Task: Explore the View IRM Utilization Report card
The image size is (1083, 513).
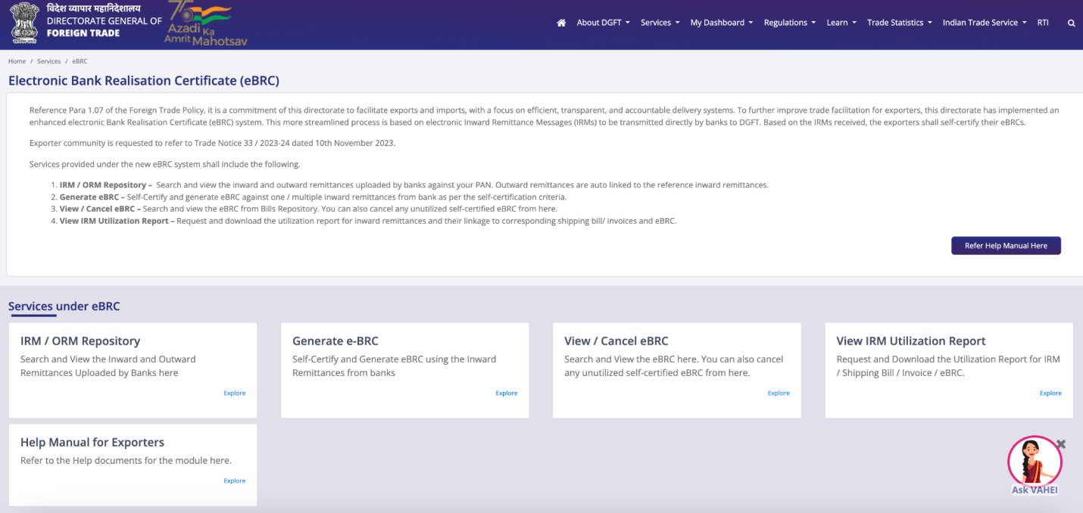Action: coord(1050,393)
